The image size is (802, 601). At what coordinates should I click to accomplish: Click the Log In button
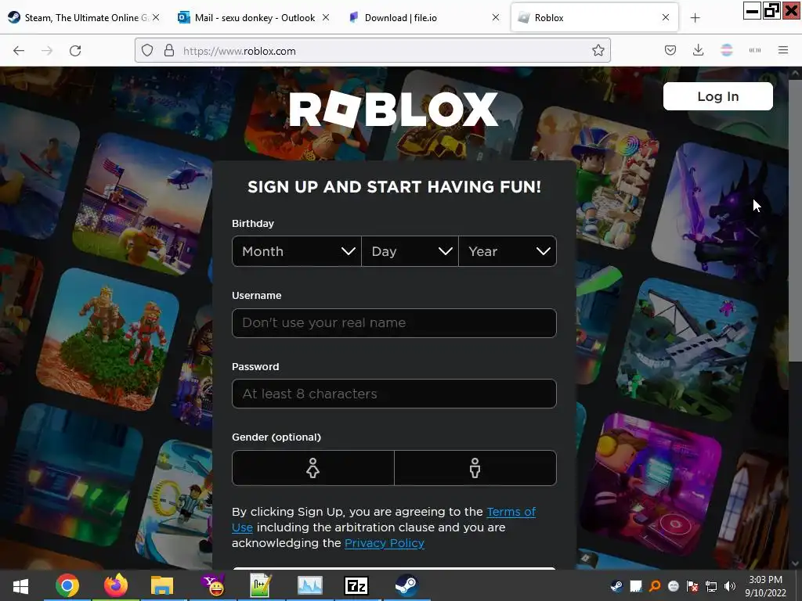[717, 96]
